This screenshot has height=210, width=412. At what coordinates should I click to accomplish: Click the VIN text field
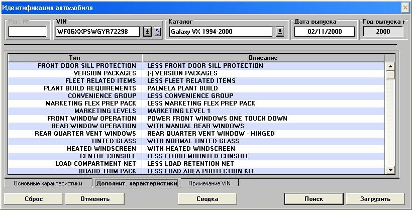point(98,32)
